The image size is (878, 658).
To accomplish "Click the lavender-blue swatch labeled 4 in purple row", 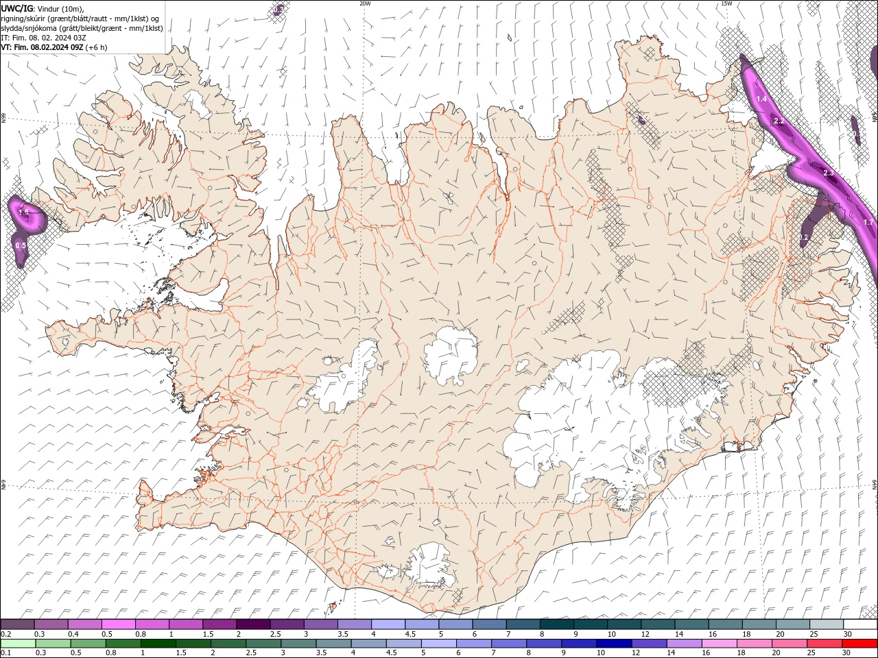I will (x=388, y=624).
